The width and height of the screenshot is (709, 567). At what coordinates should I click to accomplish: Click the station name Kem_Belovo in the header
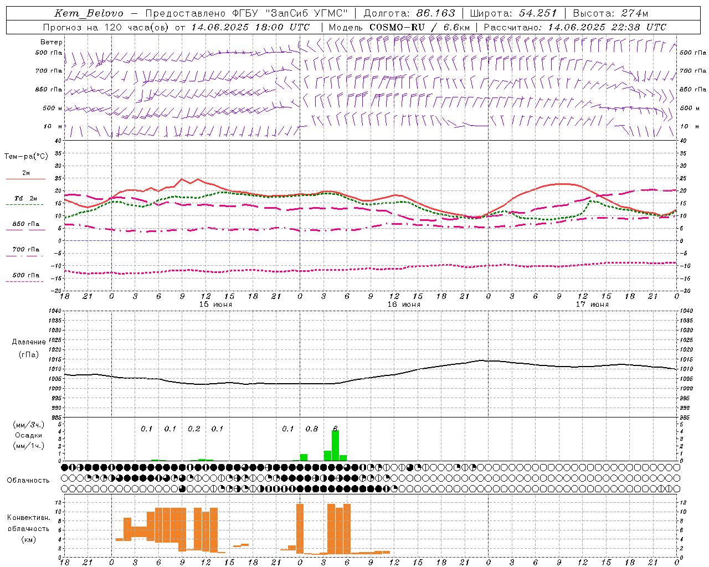pyautogui.click(x=89, y=13)
